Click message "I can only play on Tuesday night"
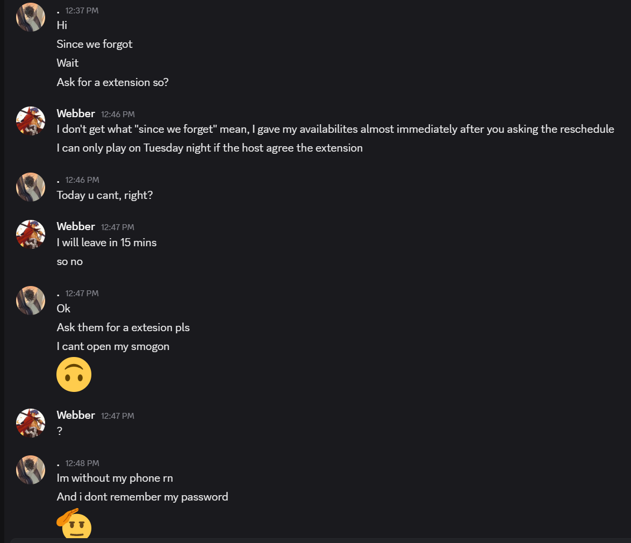Screen dimensions: 631x543 click(210, 148)
